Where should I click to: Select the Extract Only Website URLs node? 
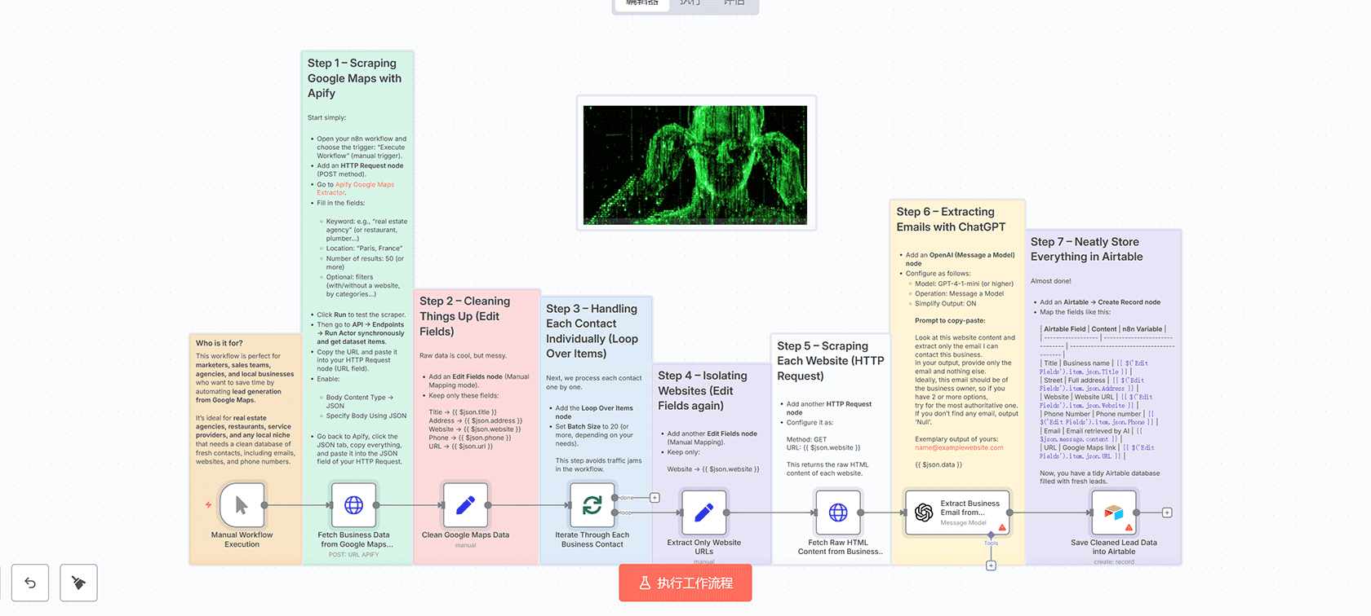point(703,513)
